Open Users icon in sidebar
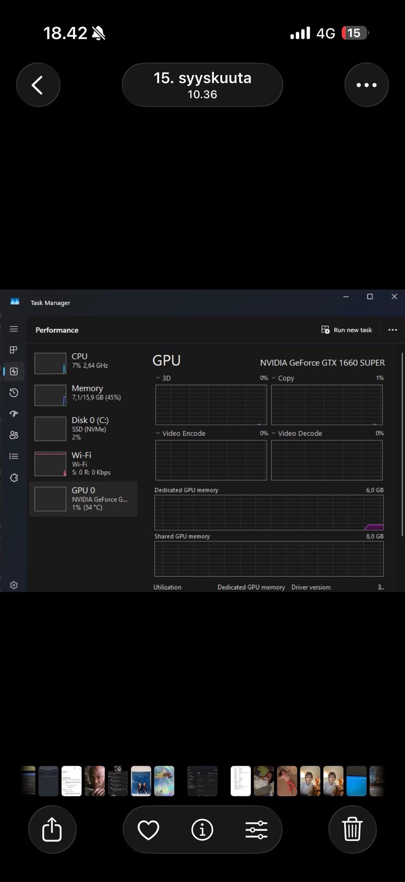Viewport: 405px width, 882px height. [14, 435]
